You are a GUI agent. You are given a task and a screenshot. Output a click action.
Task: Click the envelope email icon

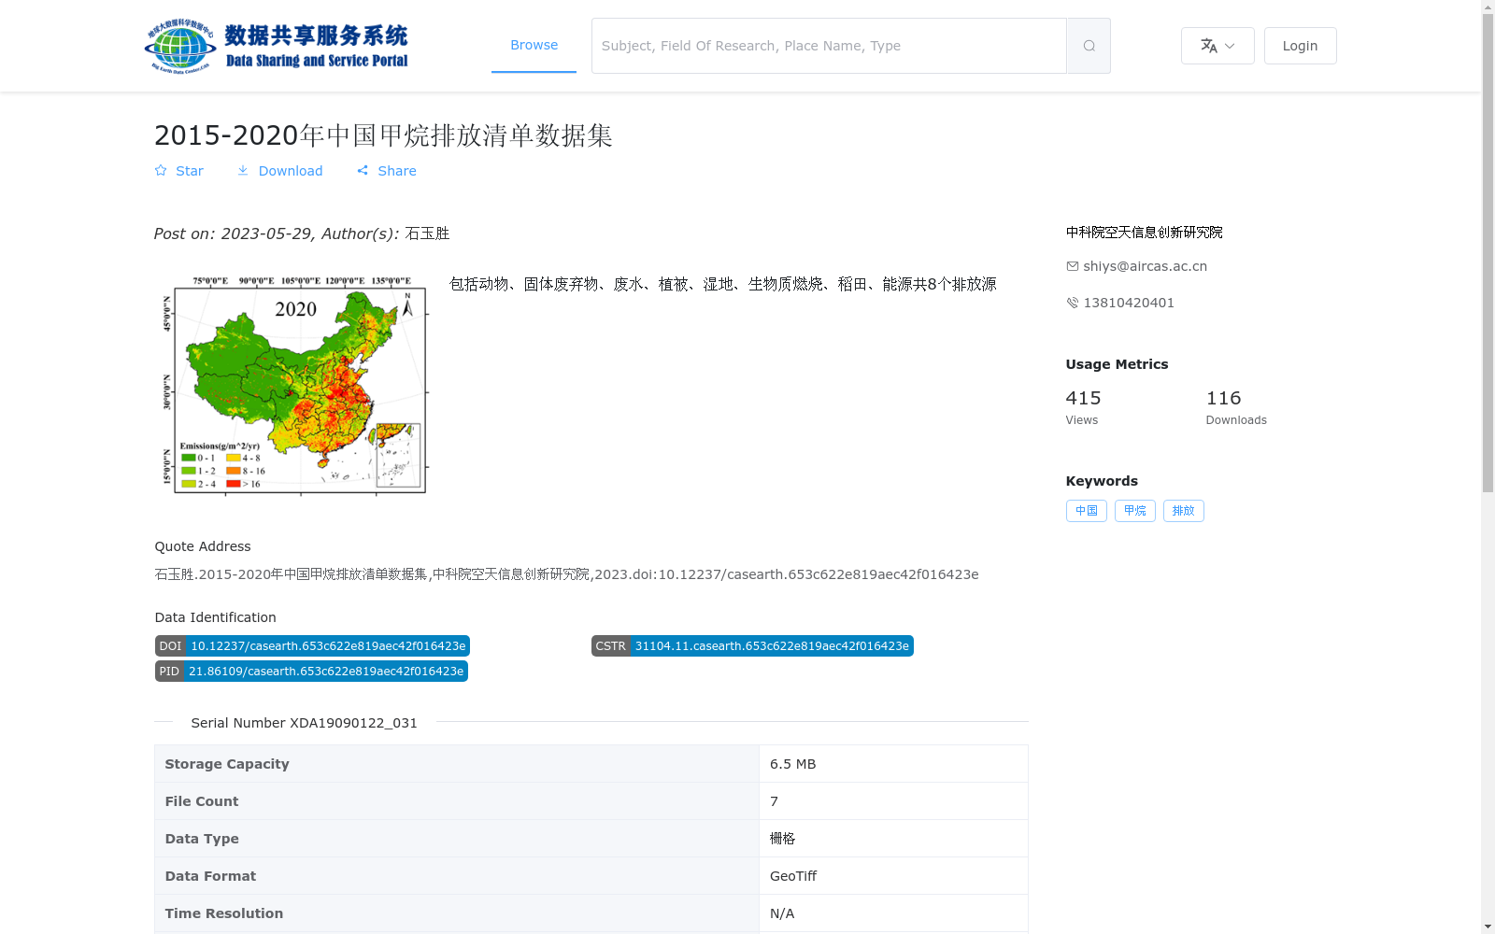1073,266
